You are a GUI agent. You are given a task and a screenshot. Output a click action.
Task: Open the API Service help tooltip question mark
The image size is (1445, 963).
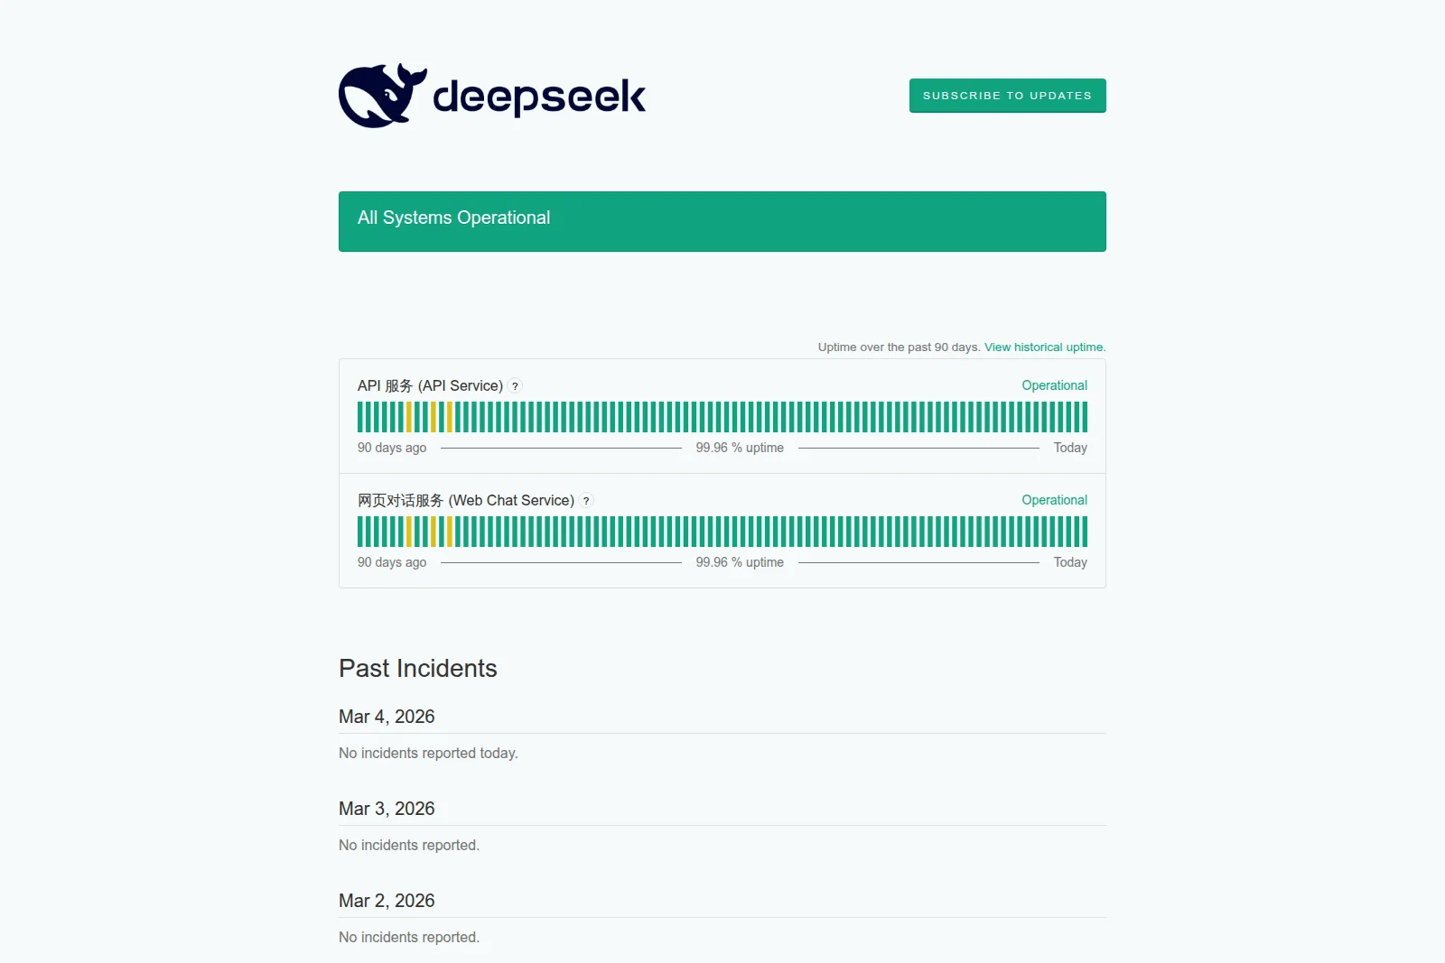click(514, 385)
